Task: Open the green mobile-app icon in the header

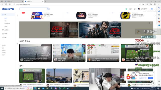Action: [126, 9]
